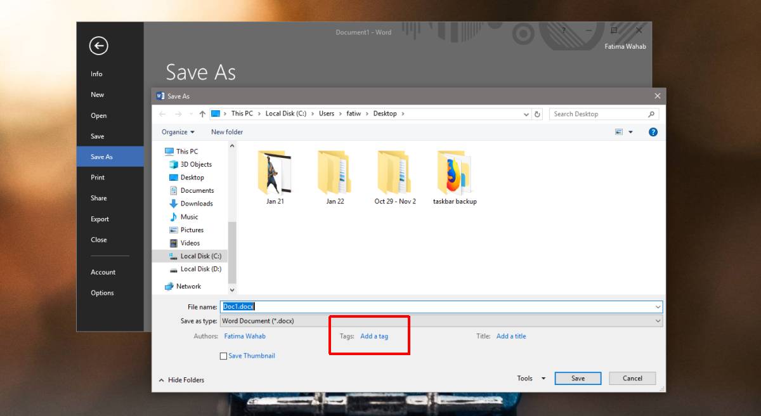This screenshot has height=416, width=761.
Task: Go back using the dialog back arrow
Action: coord(163,114)
